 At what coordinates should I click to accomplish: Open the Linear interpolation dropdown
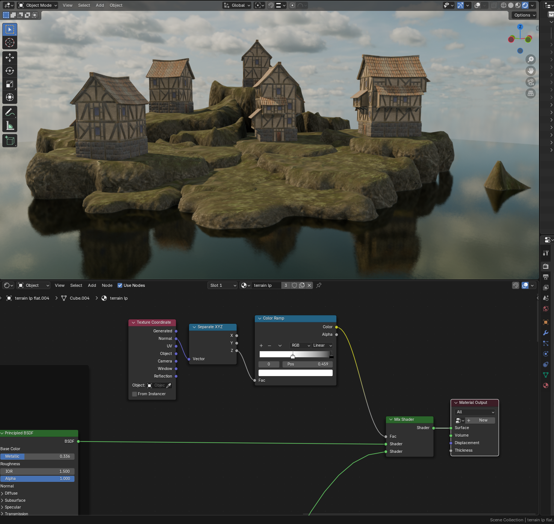pyautogui.click(x=322, y=346)
